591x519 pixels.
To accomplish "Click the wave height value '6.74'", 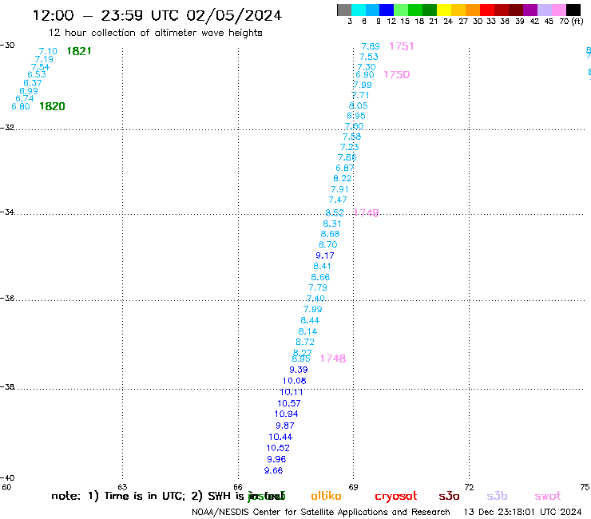I will click(25, 98).
